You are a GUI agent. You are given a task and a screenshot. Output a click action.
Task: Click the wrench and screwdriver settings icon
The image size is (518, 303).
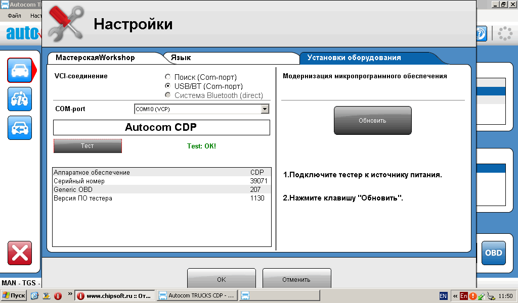coord(65,22)
